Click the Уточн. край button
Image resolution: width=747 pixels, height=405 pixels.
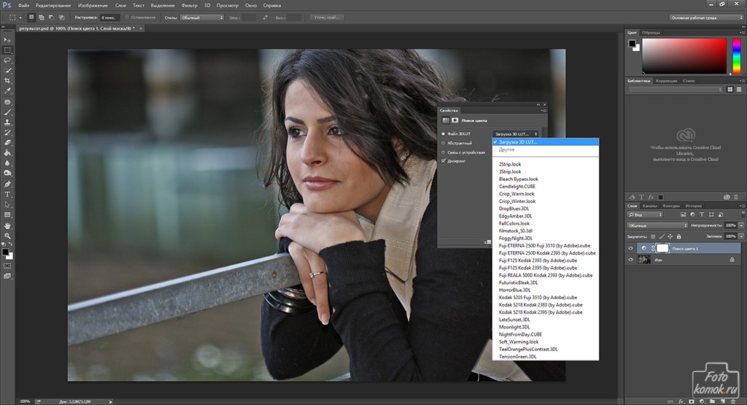(x=328, y=17)
